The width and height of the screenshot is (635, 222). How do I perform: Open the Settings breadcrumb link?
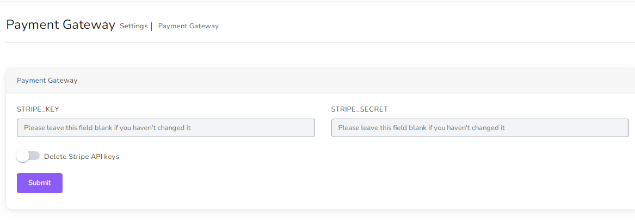point(133,26)
